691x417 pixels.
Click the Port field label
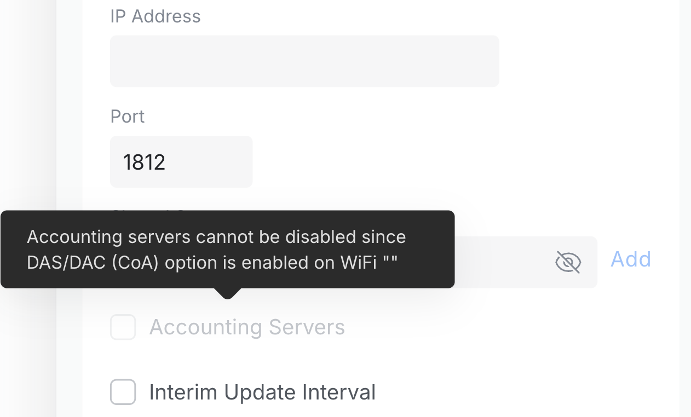click(x=127, y=117)
